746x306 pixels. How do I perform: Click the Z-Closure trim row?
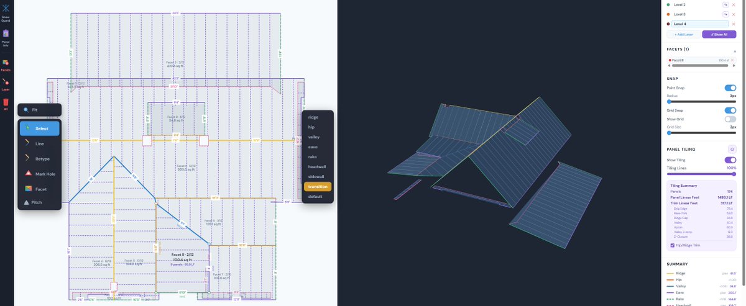coord(704,236)
